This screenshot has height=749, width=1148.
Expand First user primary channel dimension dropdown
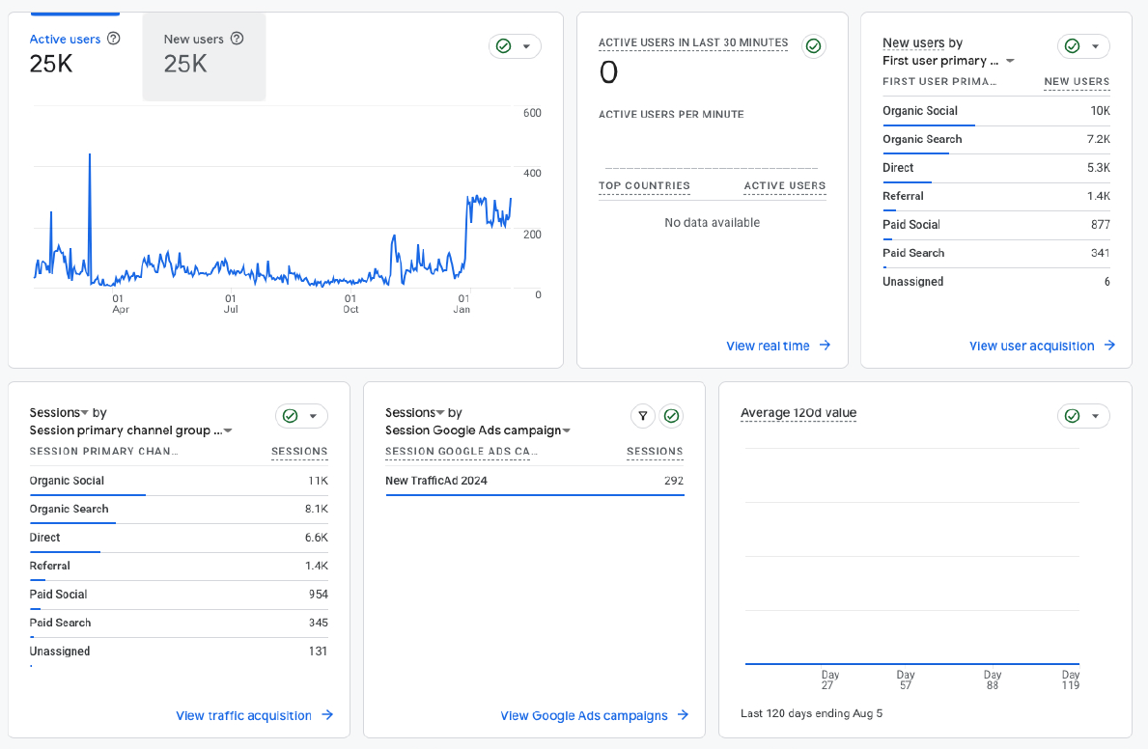point(1010,61)
